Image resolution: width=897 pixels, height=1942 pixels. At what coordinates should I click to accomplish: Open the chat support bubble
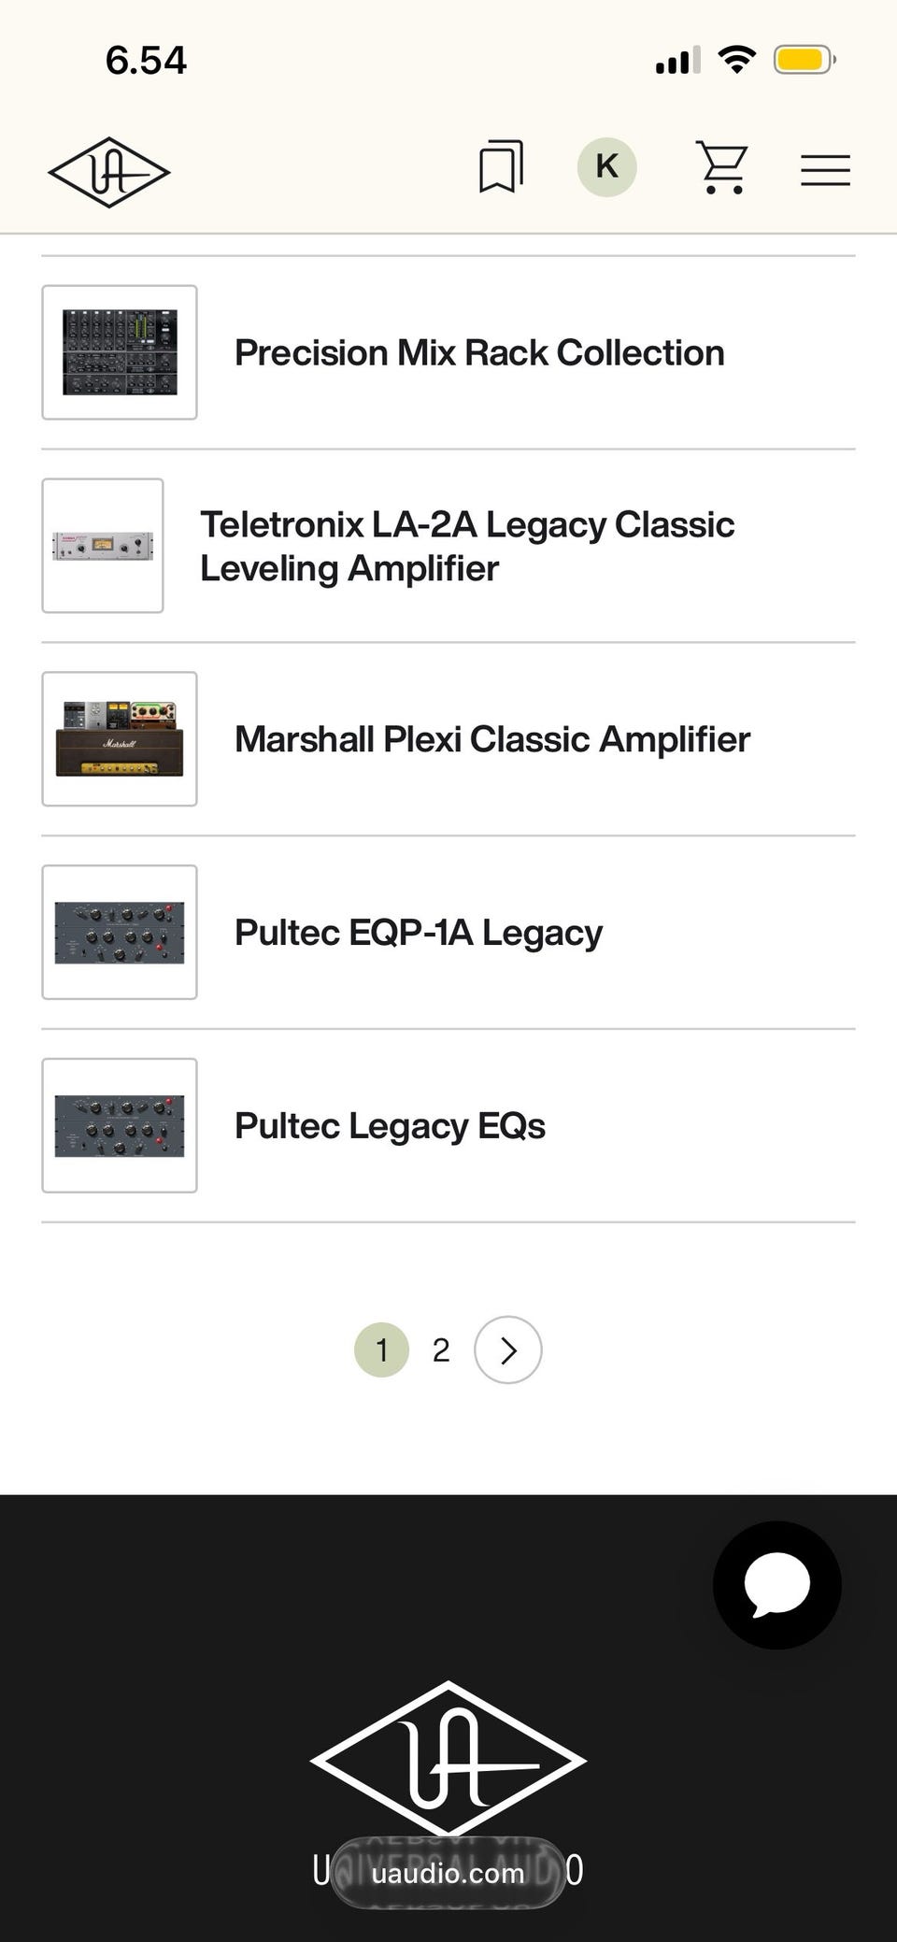point(776,1585)
